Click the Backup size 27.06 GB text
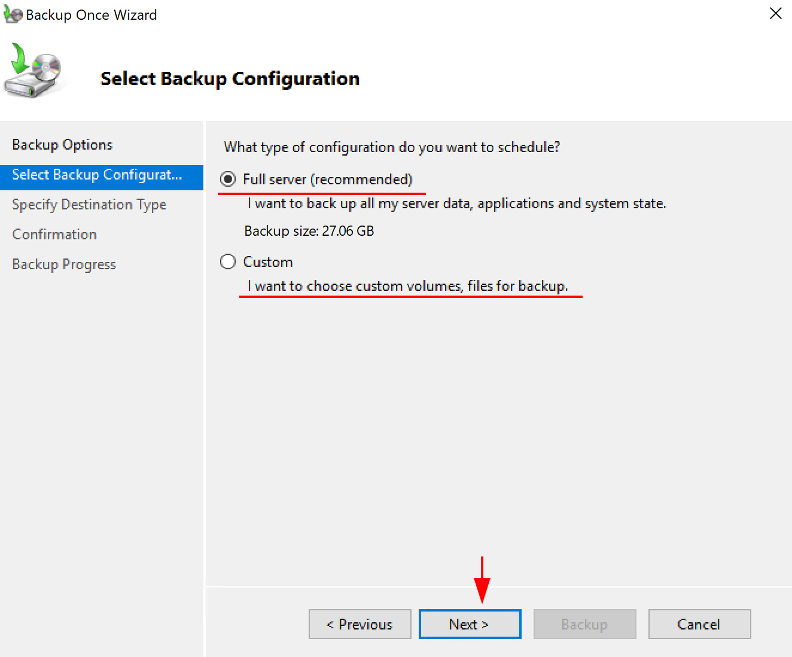The height and width of the screenshot is (657, 792). (x=309, y=231)
